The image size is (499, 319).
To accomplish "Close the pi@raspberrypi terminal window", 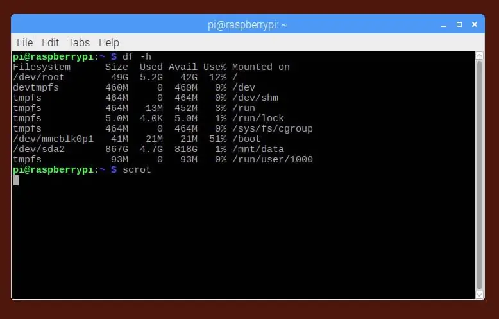I will tap(475, 24).
